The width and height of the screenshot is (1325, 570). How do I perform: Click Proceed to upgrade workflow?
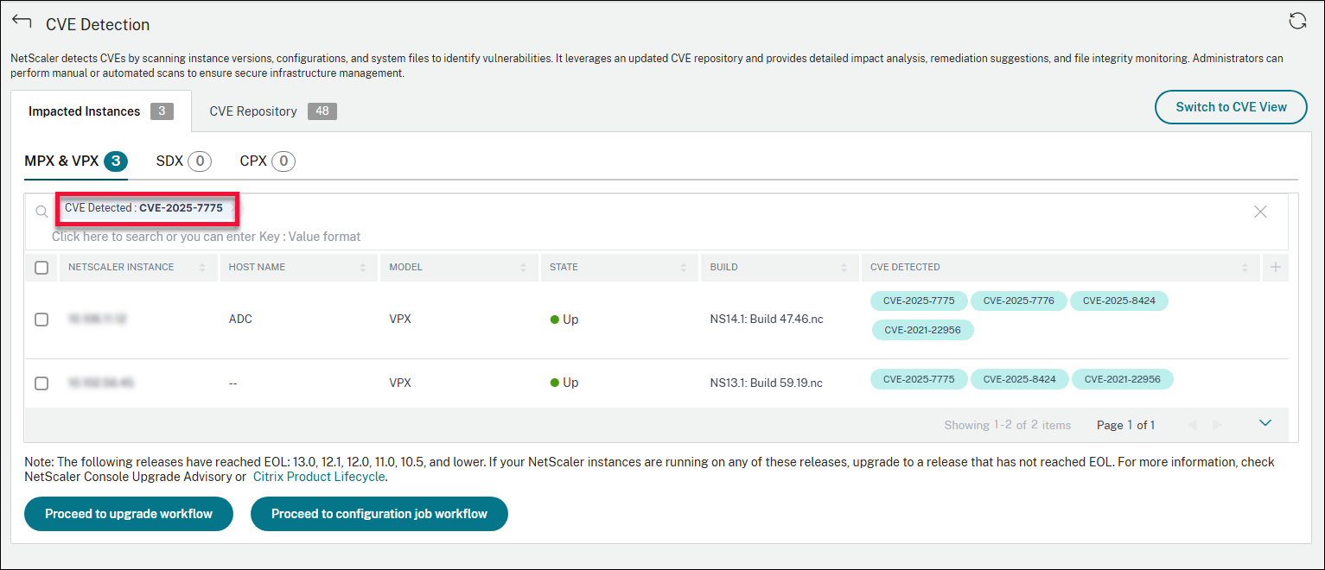click(129, 514)
